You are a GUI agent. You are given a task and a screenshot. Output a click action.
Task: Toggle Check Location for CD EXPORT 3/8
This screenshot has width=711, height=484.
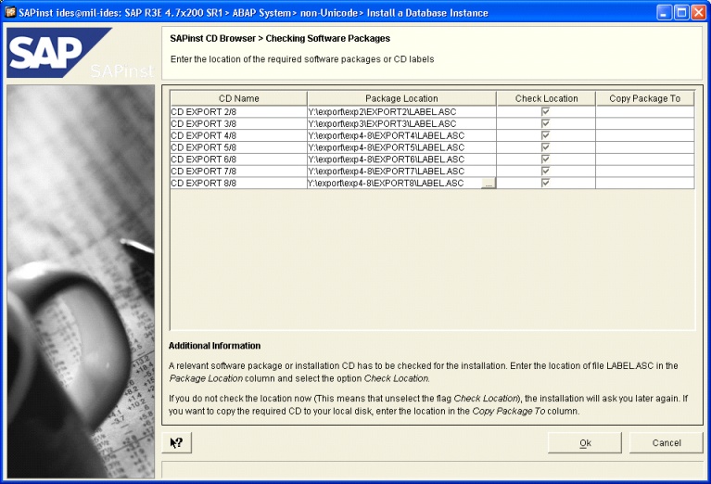[546, 123]
